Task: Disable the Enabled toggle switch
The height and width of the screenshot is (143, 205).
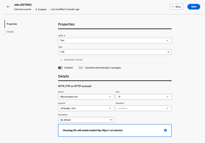Action: tap(60, 68)
